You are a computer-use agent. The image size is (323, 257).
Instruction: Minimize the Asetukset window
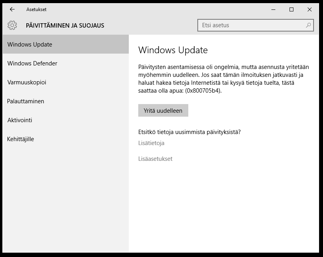point(273,9)
